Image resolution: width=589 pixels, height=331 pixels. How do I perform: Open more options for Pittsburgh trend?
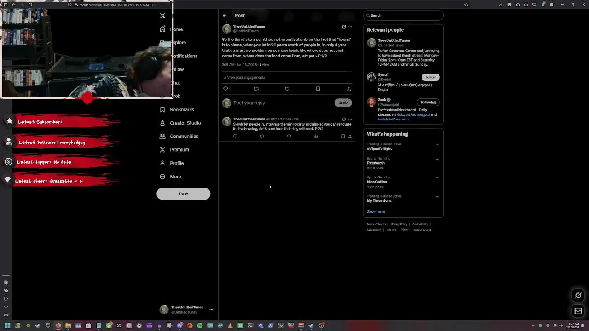[437, 159]
